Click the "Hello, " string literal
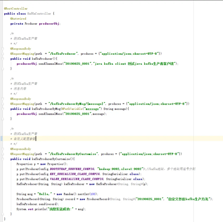Viewport: 223px width, 222px height. [x=44, y=194]
